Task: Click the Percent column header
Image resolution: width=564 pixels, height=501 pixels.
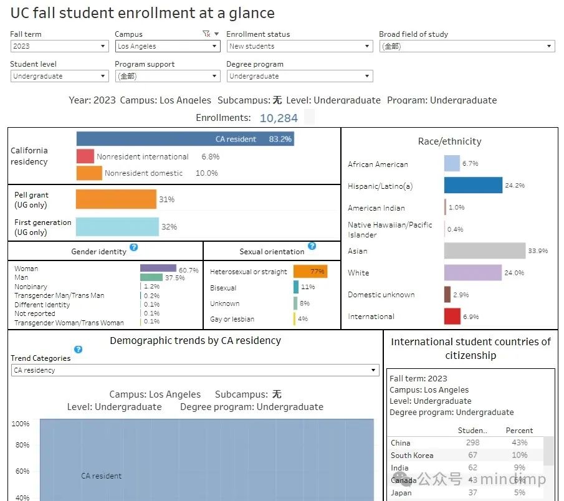Action: point(519,431)
